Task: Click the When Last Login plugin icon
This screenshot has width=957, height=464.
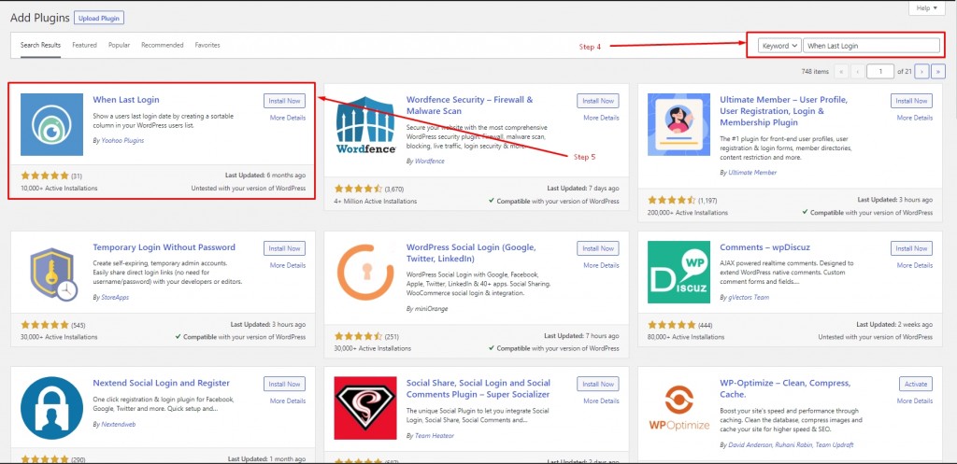Action: coord(52,124)
